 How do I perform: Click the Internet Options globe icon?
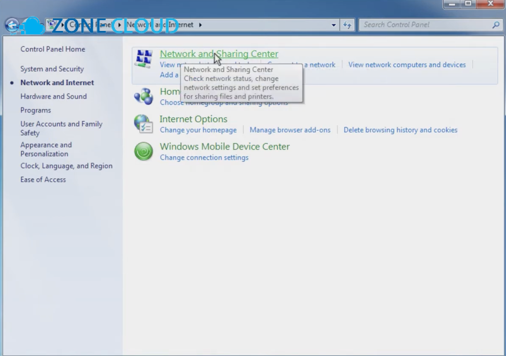pyautogui.click(x=144, y=124)
